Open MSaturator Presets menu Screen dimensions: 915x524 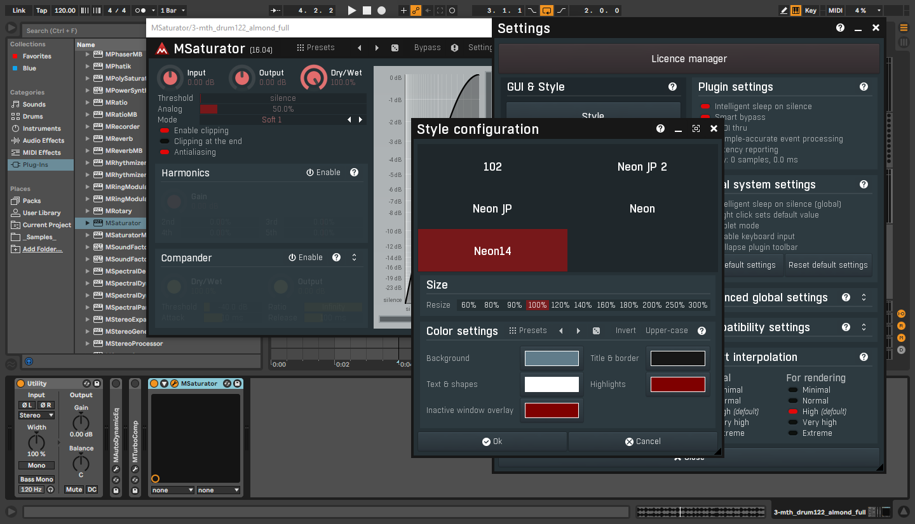click(x=315, y=48)
